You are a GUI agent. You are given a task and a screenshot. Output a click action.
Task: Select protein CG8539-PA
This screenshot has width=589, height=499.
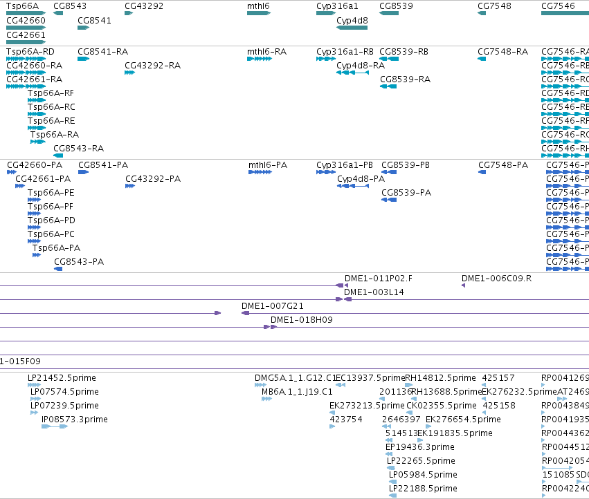click(x=389, y=200)
